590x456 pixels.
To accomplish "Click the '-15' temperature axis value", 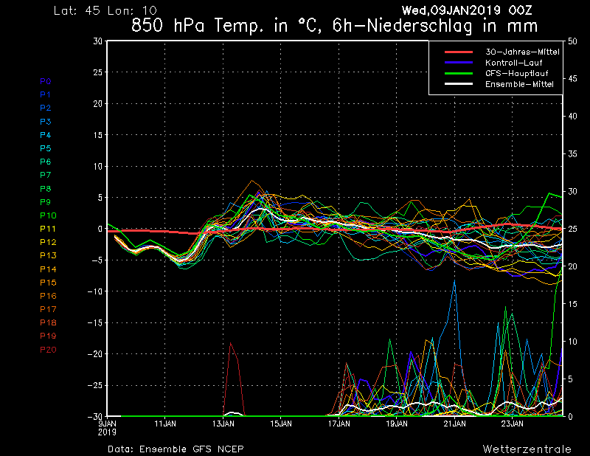I will coord(95,322).
